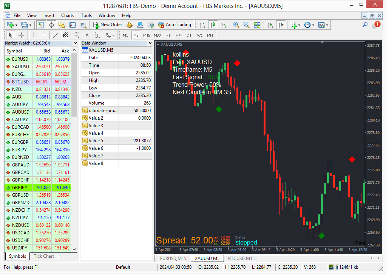Open the Tools menu
This screenshot has height=274, width=386.
(86, 15)
